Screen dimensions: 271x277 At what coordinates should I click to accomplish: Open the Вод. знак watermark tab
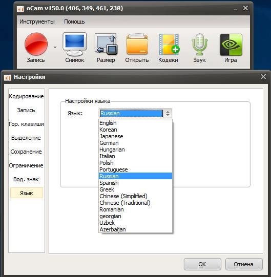click(26, 179)
